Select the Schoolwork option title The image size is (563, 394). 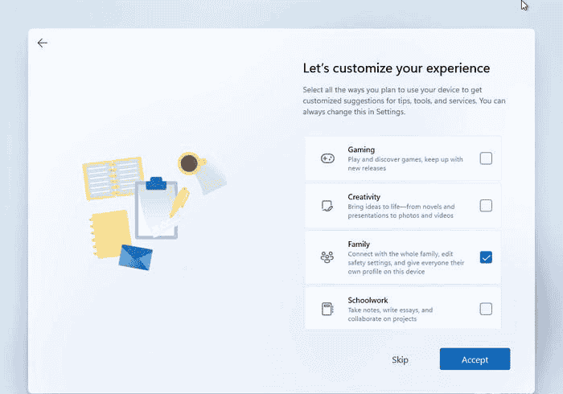368,300
